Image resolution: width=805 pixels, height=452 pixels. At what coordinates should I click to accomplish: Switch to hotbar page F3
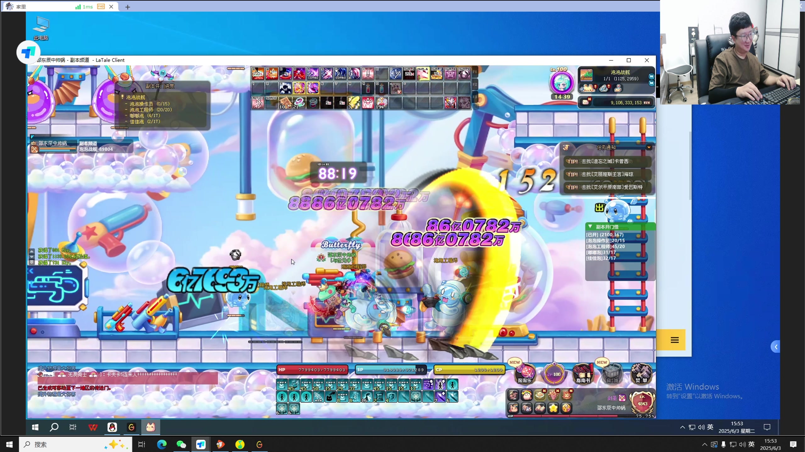tap(475, 97)
